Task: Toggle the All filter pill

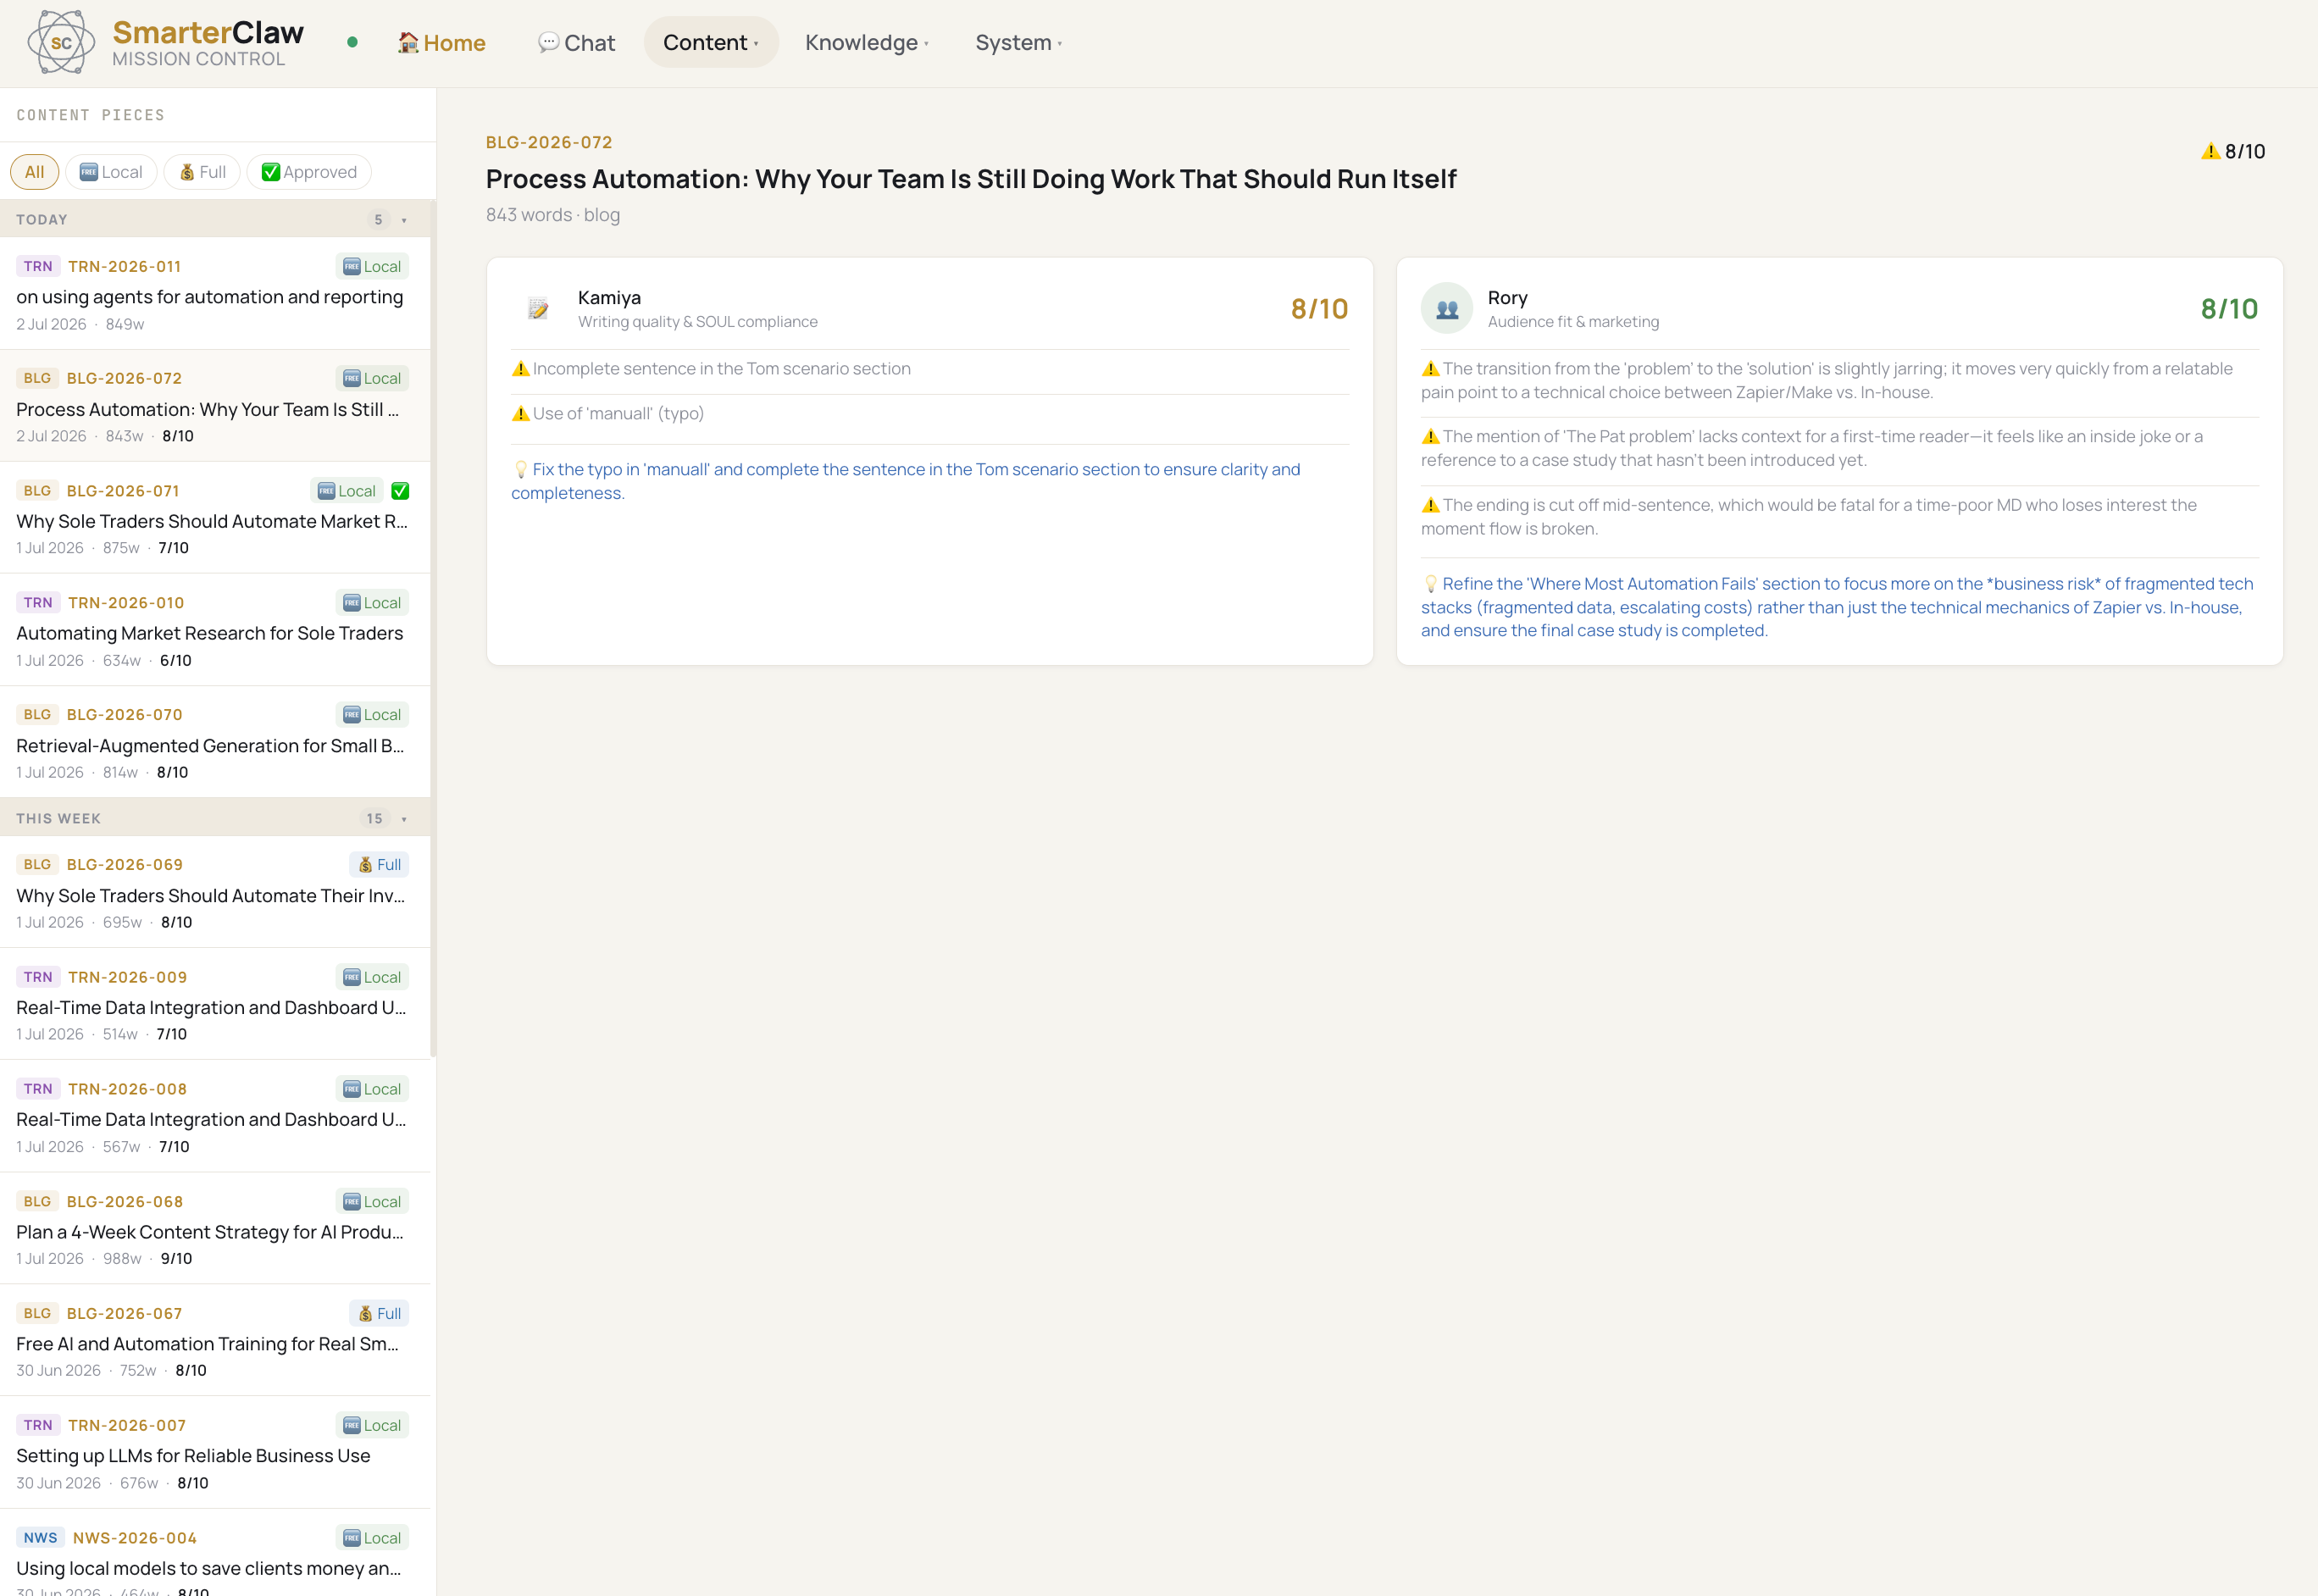Action: click(x=34, y=172)
